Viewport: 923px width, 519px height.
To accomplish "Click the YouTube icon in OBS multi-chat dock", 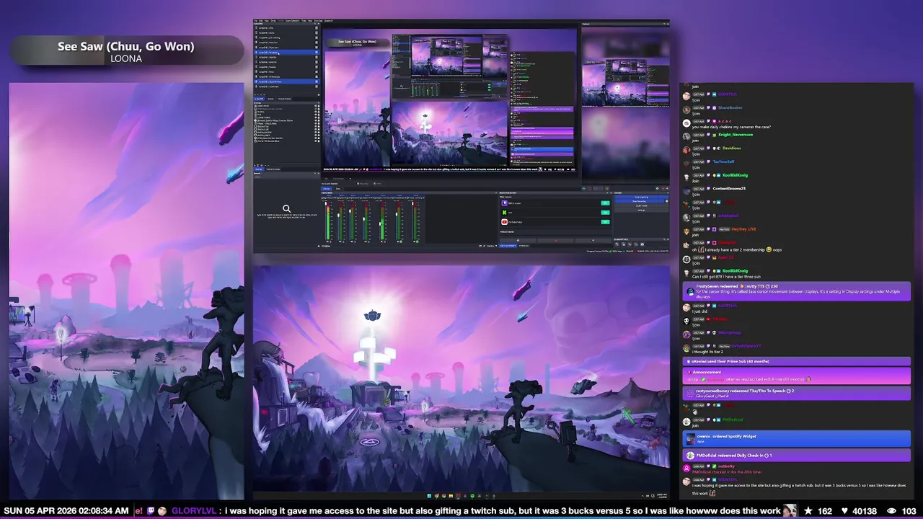I will pyautogui.click(x=505, y=222).
